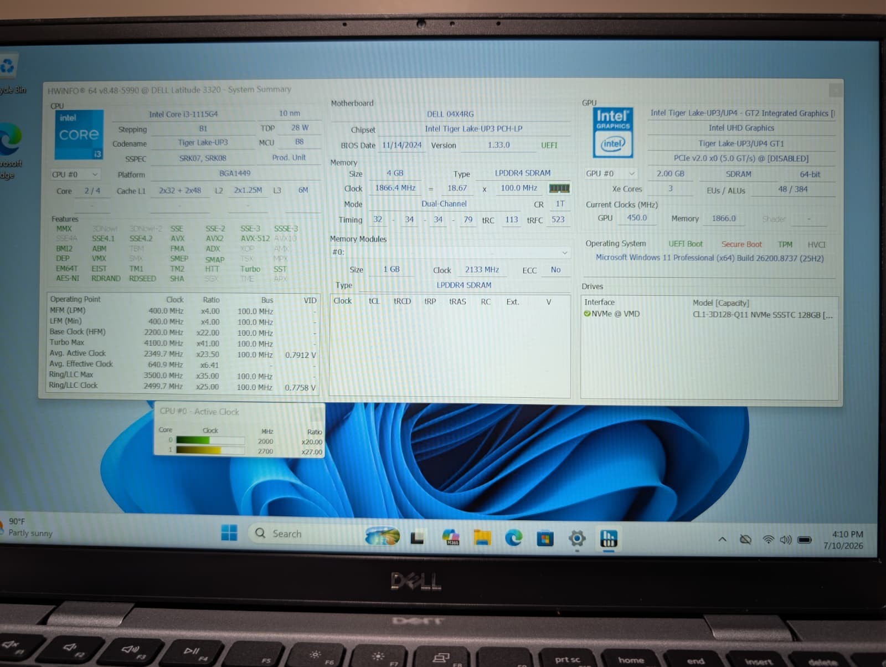Image resolution: width=886 pixels, height=667 pixels.
Task: Click the Intel Core i3-1115G4 name field
Action: click(x=183, y=114)
